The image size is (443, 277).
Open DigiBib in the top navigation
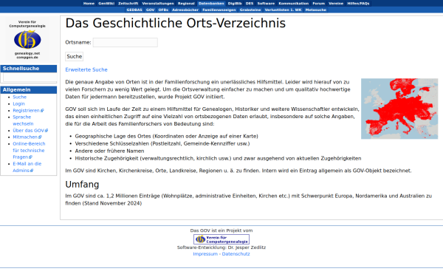click(x=235, y=4)
